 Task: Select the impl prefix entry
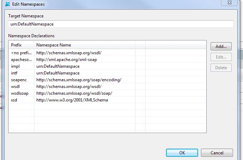coord(21,66)
